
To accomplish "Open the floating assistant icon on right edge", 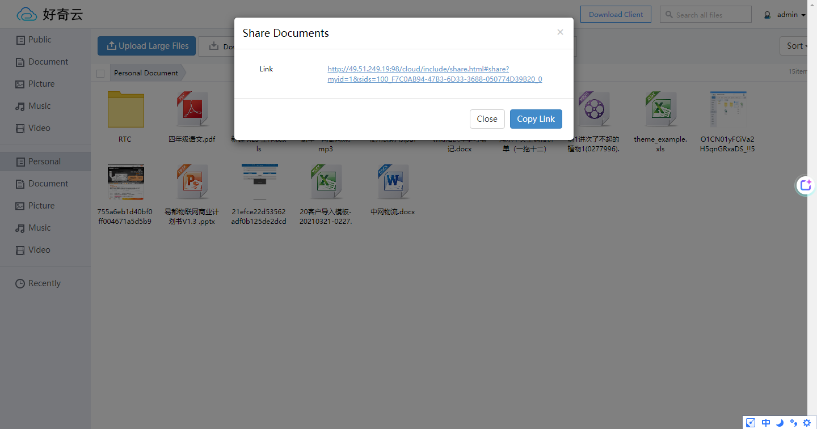I will [806, 185].
